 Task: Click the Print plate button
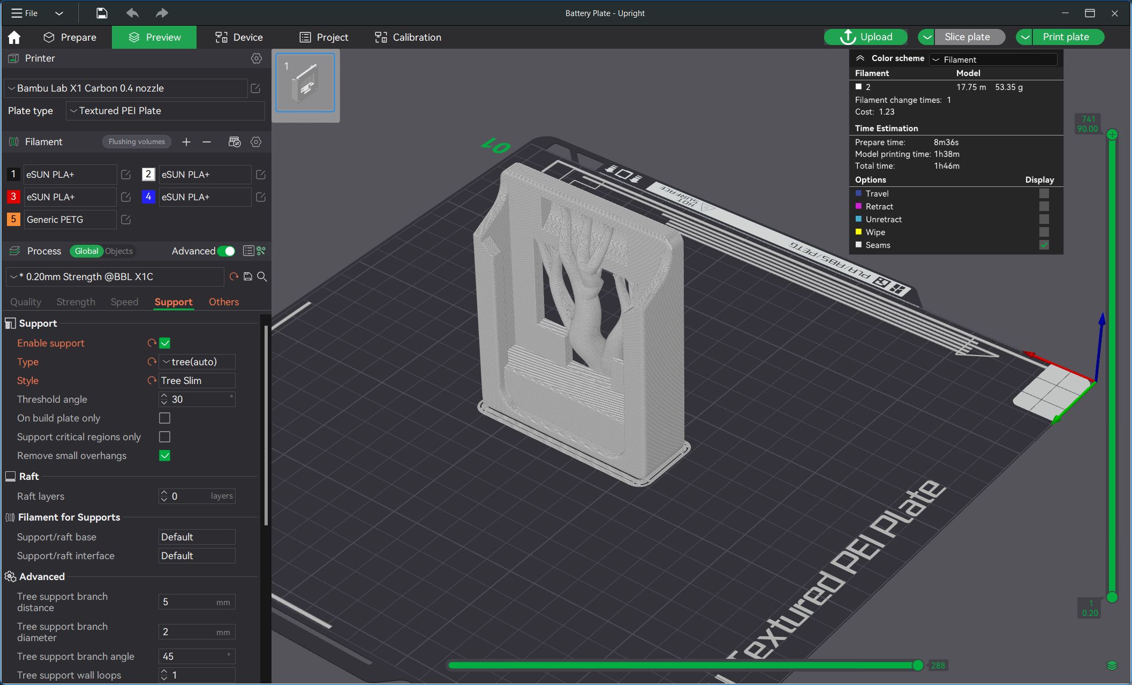(1065, 37)
